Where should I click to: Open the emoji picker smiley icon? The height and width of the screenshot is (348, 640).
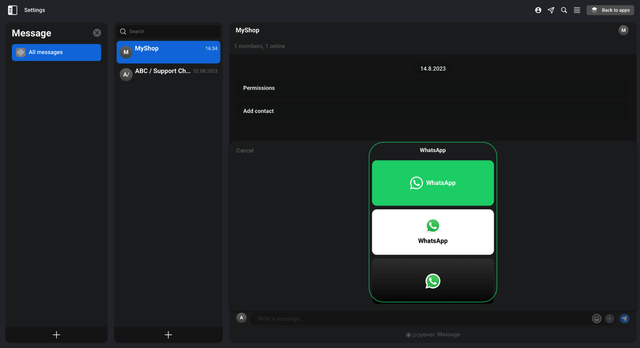[597, 318]
